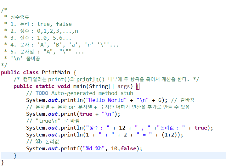Screen dimensions: 226x167
Task: Click the comment '문자열 + 문자 or 문자열 + 숫자만...'
Action: click(108, 107)
